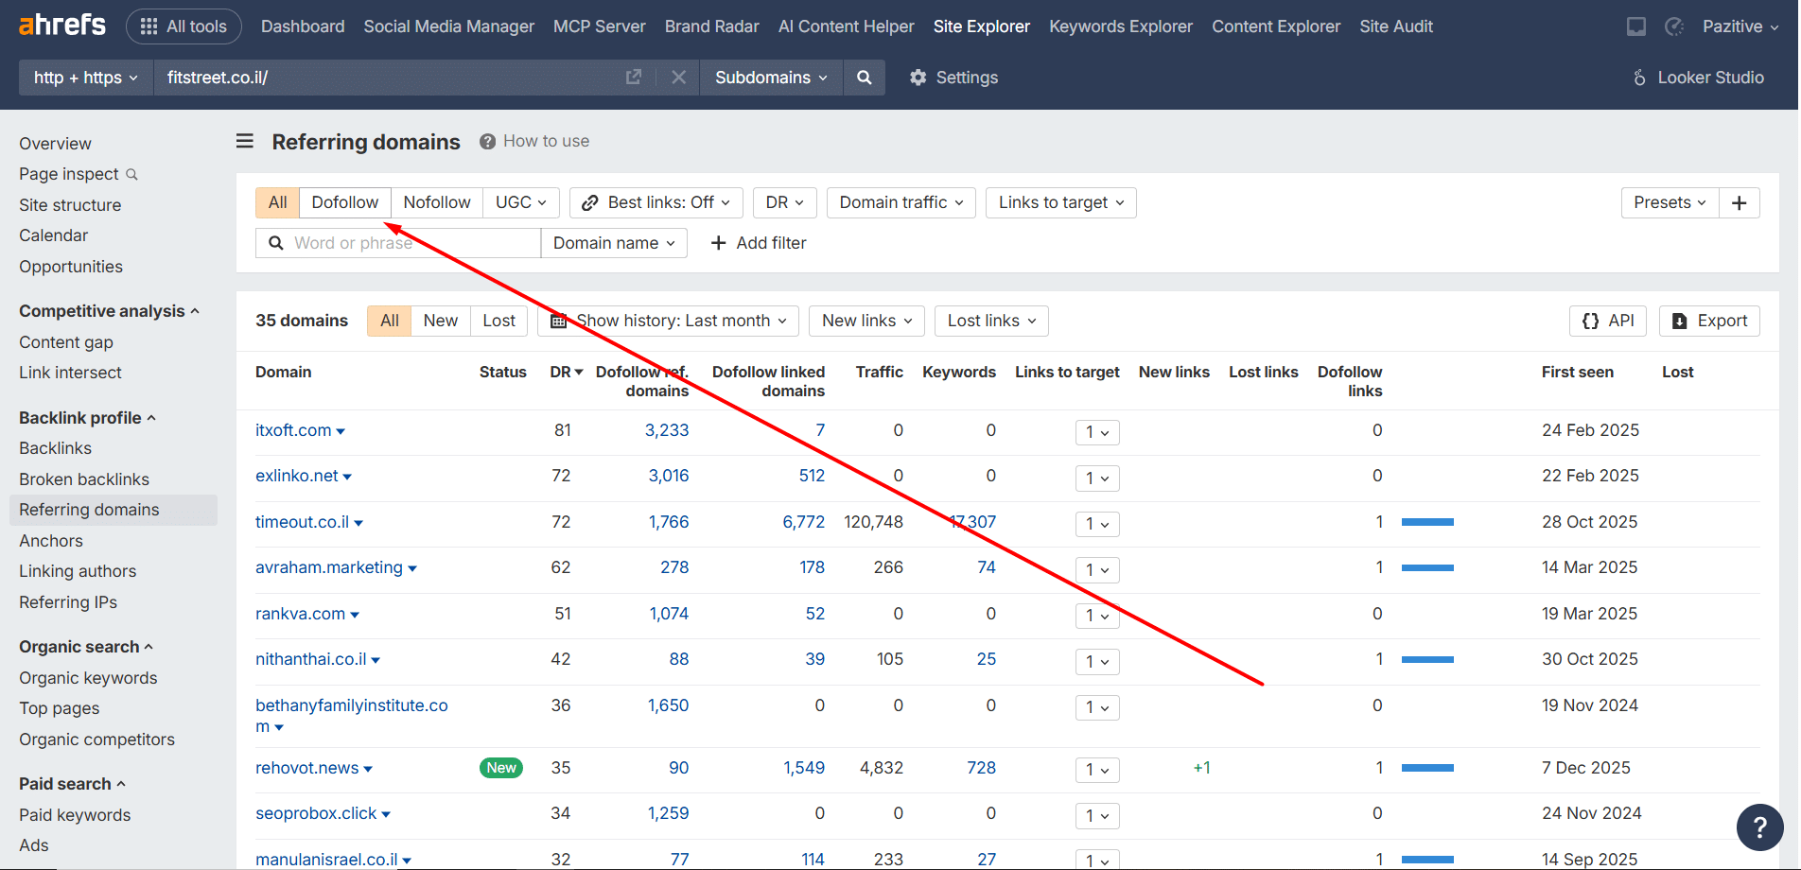This screenshot has width=1801, height=870.
Task: Click dofollow links bar for rehovot.news
Action: (x=1427, y=768)
